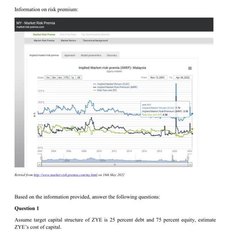Toggle Implied Market Risk Premium (IMRP) legend series
The height and width of the screenshot is (246, 234).
pos(115,87)
